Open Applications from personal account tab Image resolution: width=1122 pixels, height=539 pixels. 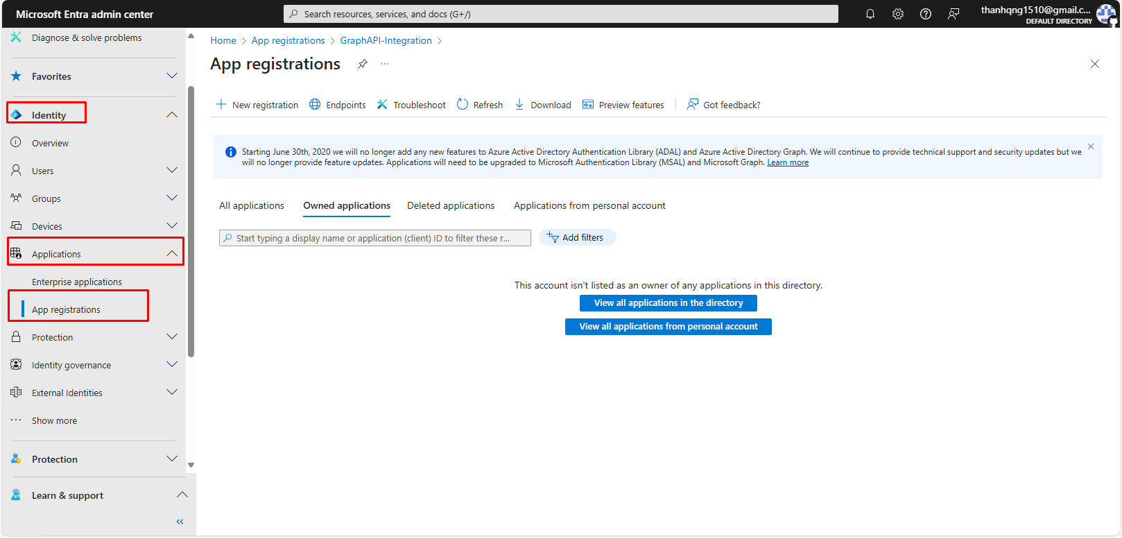click(589, 205)
